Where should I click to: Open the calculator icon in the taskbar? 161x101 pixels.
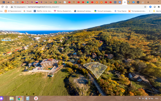click(x=28, y=98)
